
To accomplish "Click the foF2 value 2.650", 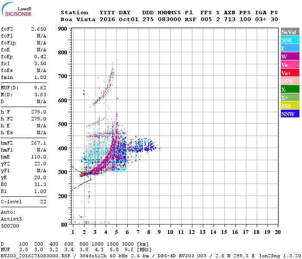I will point(38,29).
